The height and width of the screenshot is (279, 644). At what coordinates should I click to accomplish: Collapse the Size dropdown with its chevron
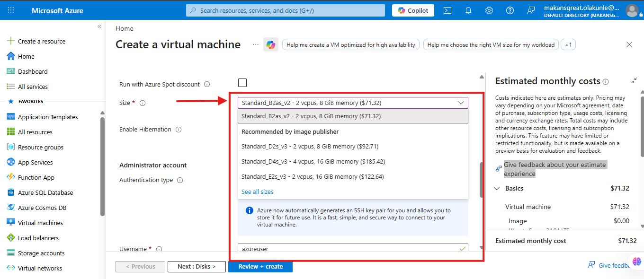[x=461, y=103]
